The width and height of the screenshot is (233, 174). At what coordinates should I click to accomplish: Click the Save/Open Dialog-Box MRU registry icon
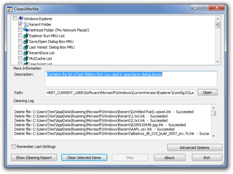26,41
